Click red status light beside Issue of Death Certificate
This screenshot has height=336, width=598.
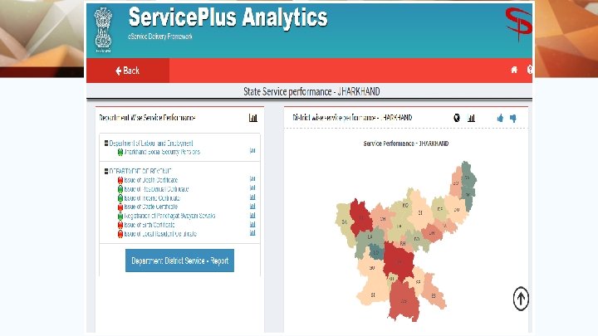[120, 180]
